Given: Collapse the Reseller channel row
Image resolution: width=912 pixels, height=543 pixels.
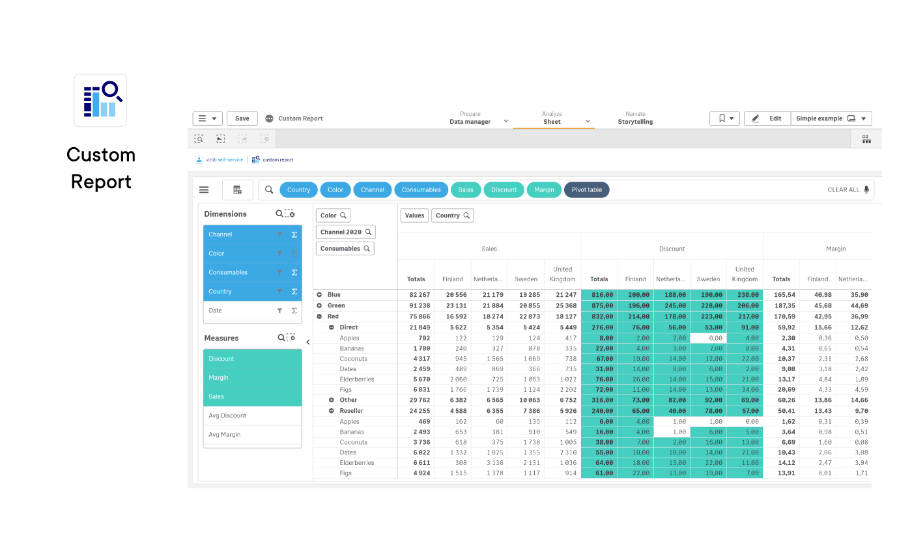Looking at the screenshot, I should 332,411.
